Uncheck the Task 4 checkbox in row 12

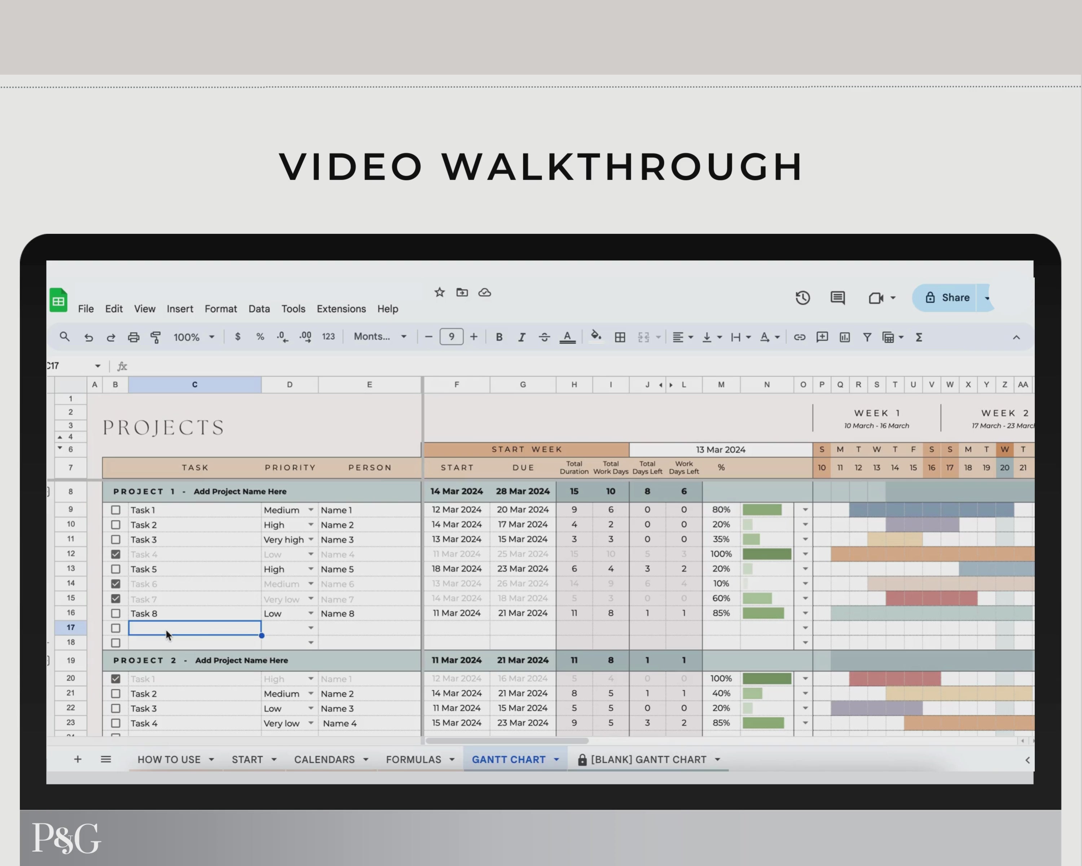tap(116, 554)
